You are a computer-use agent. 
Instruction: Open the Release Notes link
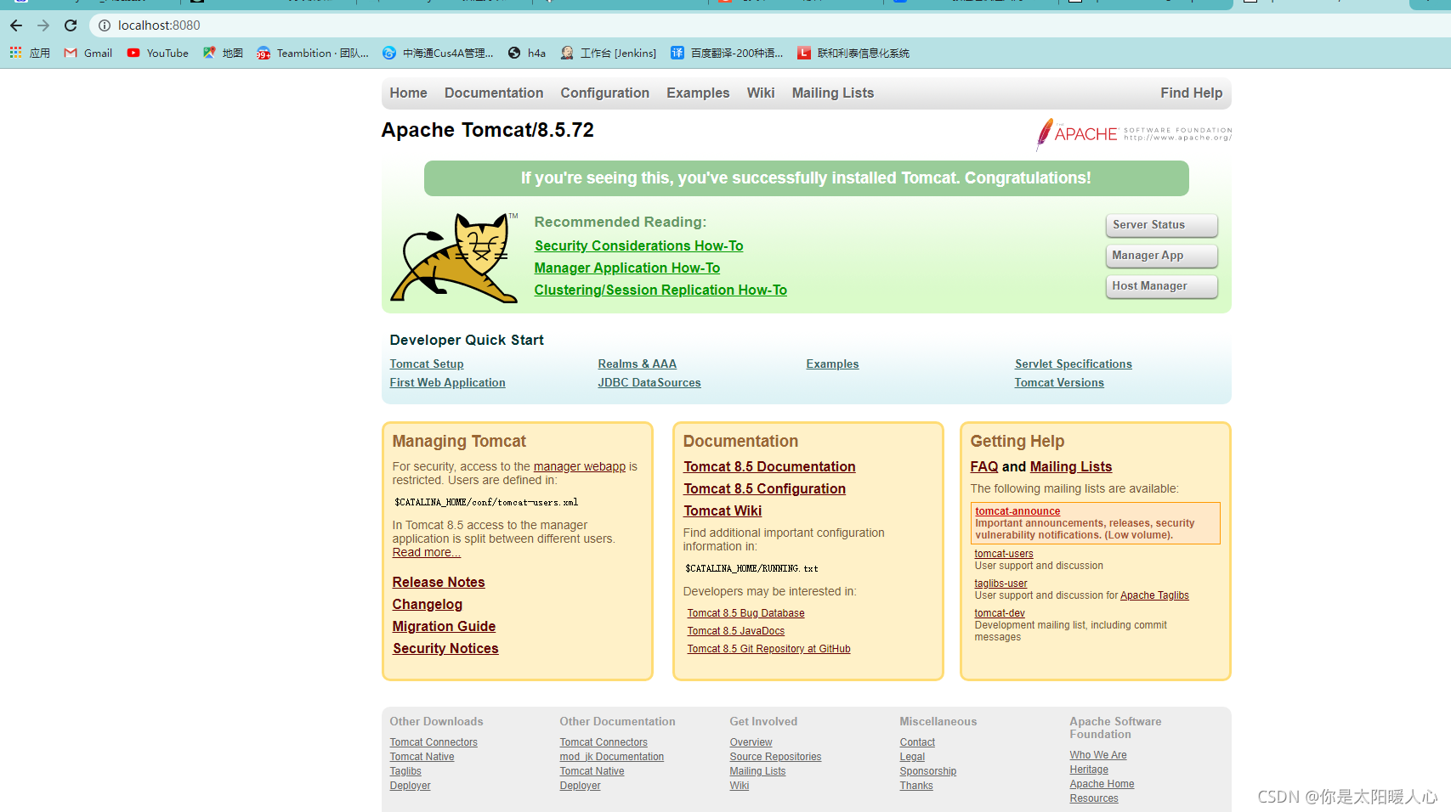(439, 582)
